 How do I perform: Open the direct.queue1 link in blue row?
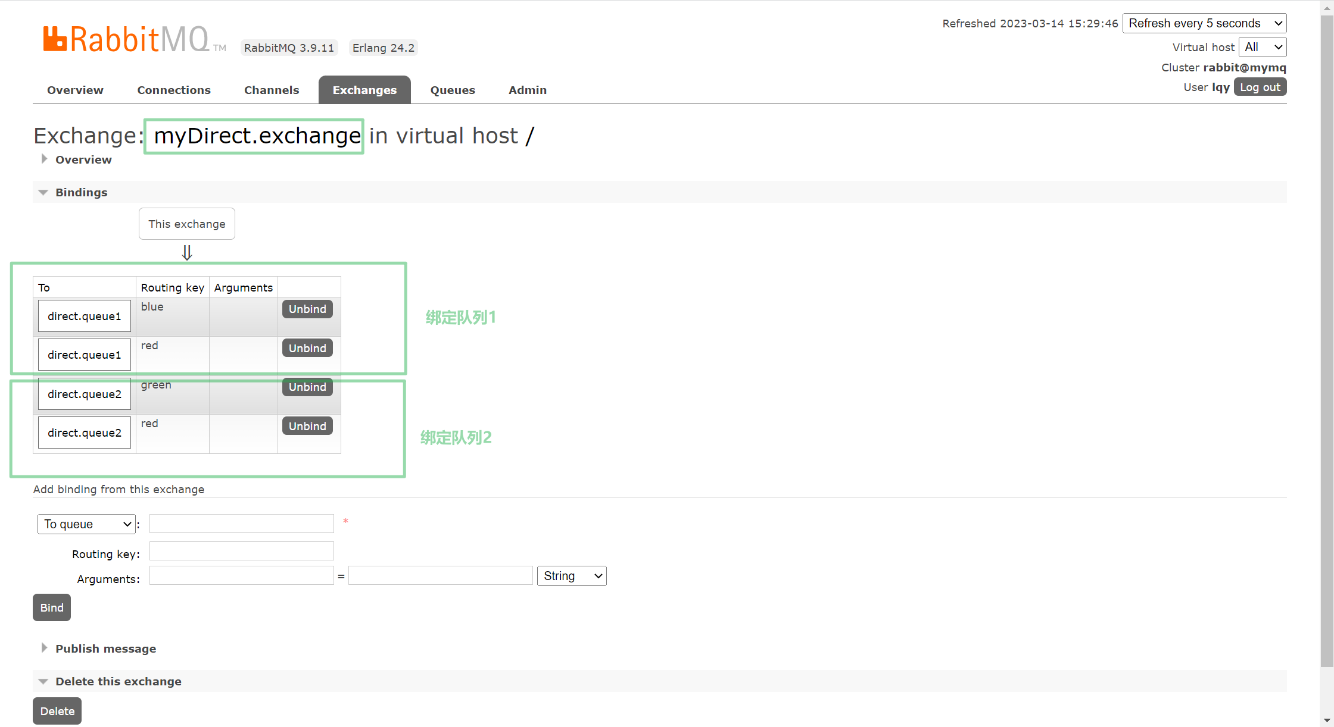click(85, 316)
